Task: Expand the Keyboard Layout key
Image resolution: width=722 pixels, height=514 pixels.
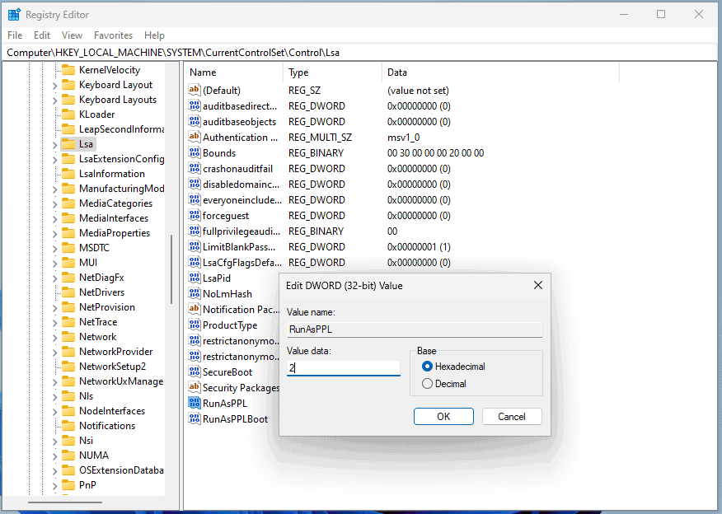Action: (x=54, y=86)
